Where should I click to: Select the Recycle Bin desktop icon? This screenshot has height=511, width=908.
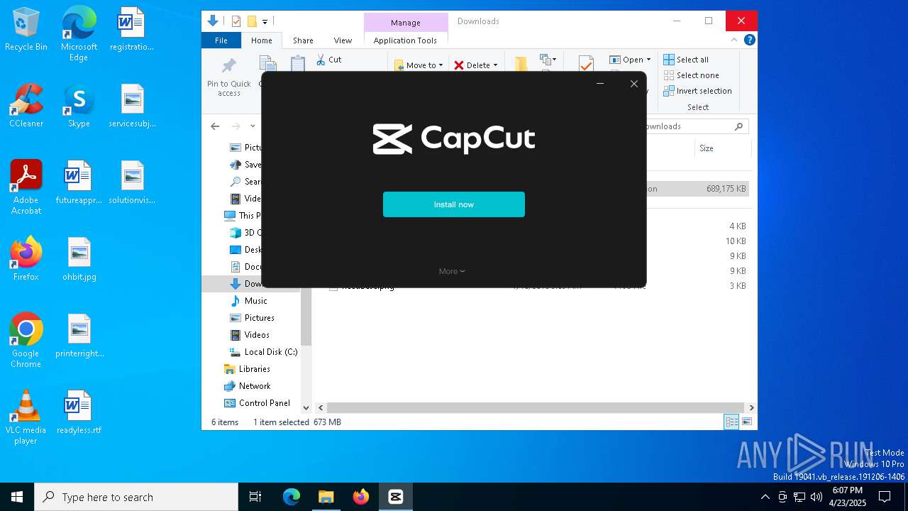[26, 30]
